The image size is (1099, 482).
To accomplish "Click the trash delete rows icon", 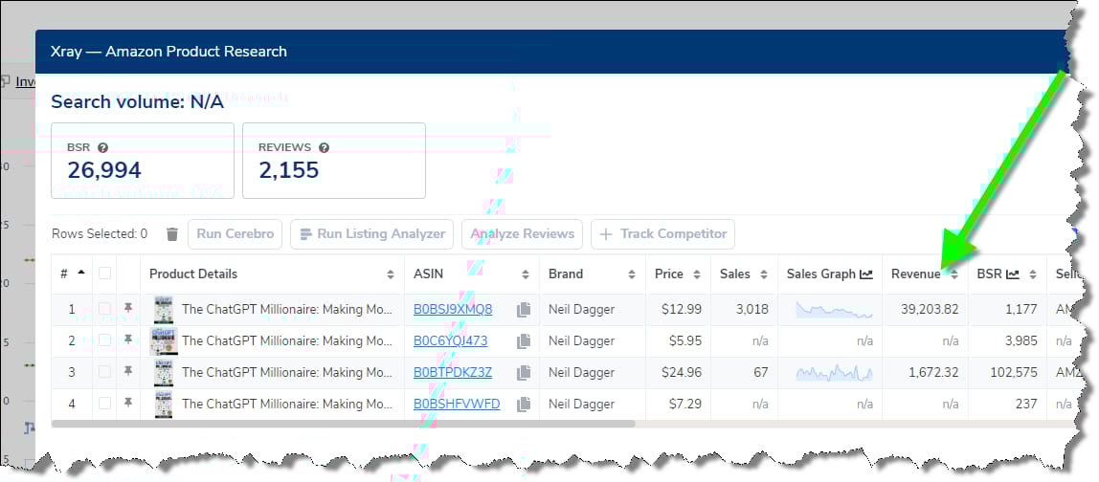I will 171,234.
